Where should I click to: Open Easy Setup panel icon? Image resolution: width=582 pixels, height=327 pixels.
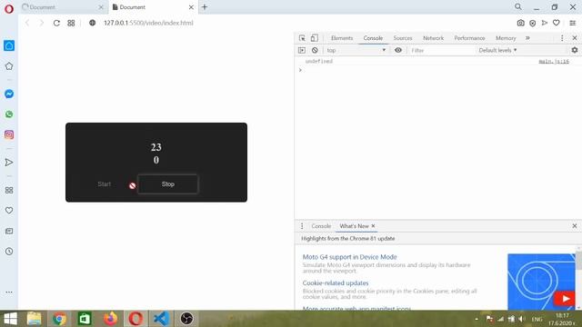pos(573,23)
